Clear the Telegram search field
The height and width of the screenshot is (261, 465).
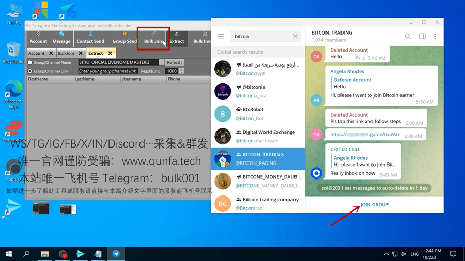coord(296,36)
